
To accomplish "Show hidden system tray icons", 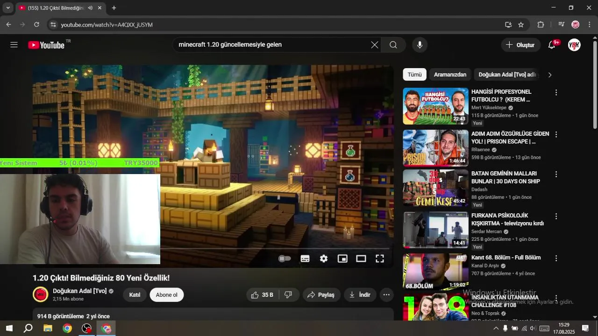I will (x=496, y=328).
